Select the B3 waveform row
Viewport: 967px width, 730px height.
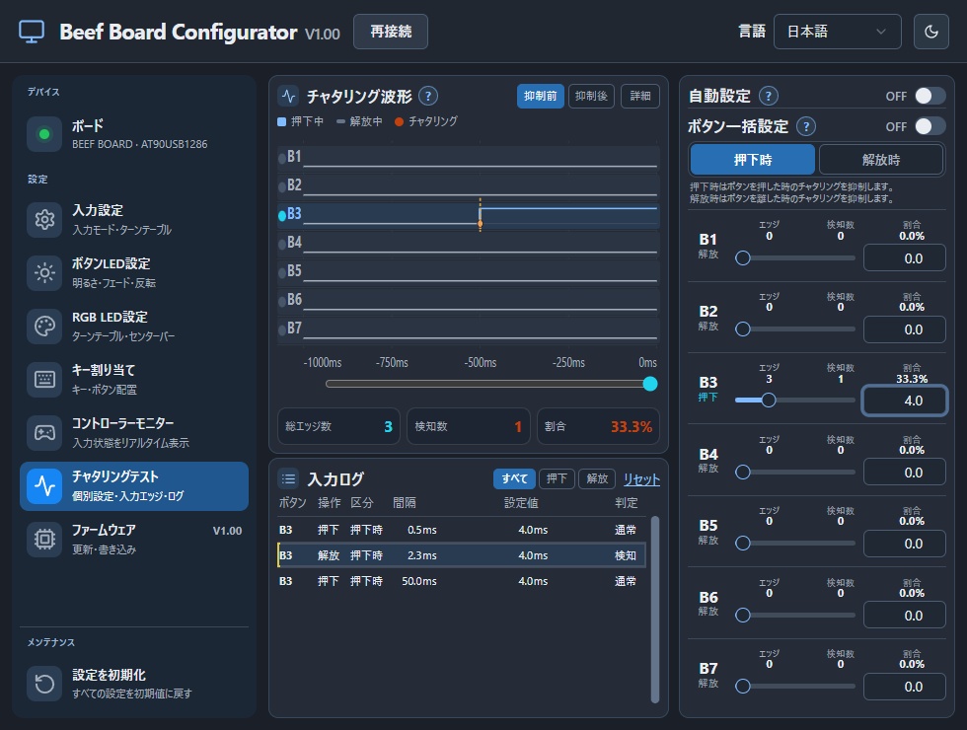point(468,214)
